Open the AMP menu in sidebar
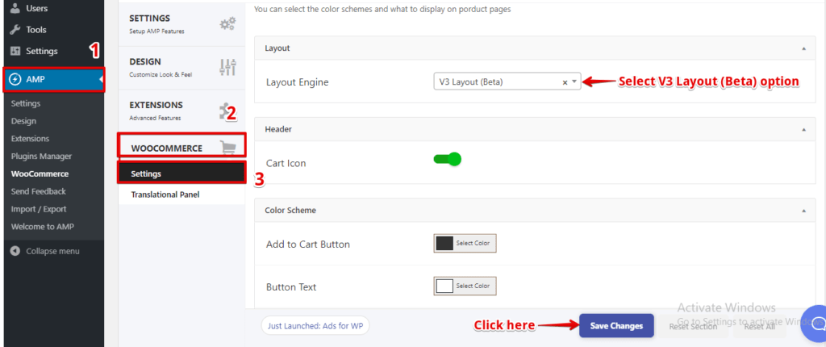Viewport: 826px width, 347px height. [54, 80]
